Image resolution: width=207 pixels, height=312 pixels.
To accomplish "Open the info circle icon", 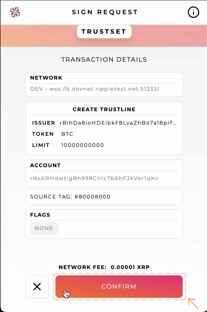I will point(193,12).
